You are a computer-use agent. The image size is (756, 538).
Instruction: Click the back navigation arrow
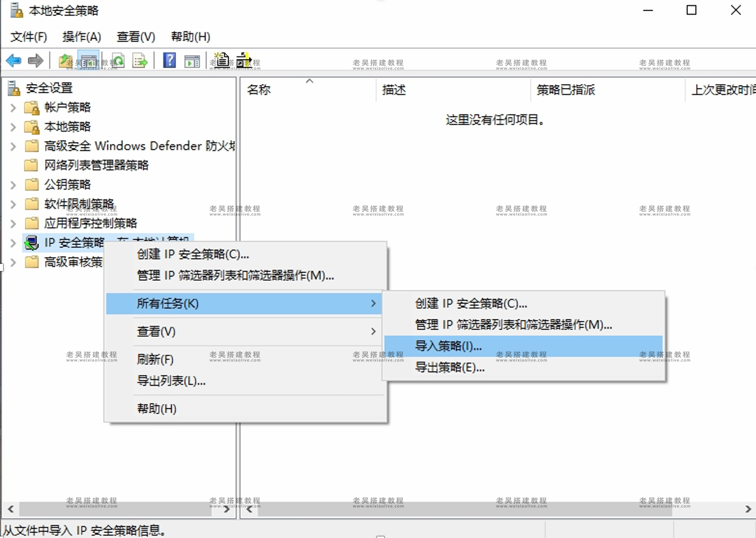tap(13, 61)
